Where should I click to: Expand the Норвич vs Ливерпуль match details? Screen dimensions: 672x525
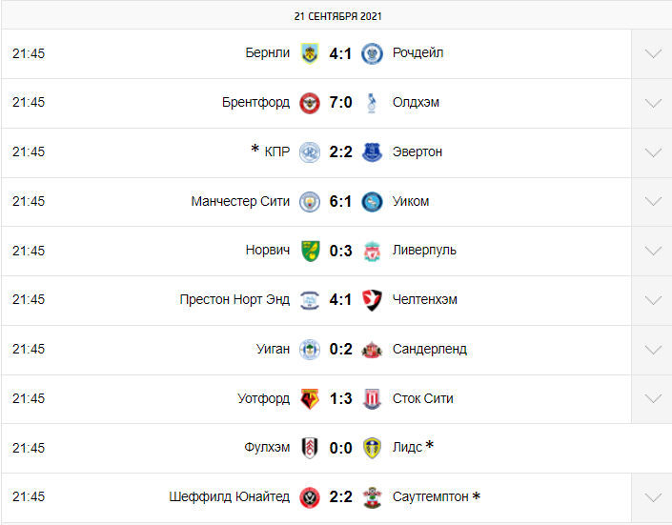click(x=653, y=251)
